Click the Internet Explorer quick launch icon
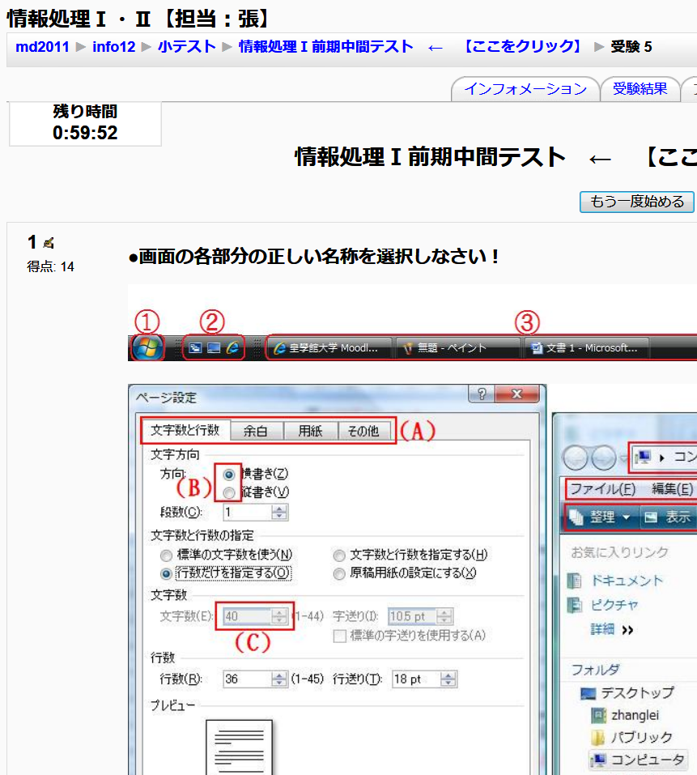 coord(233,348)
